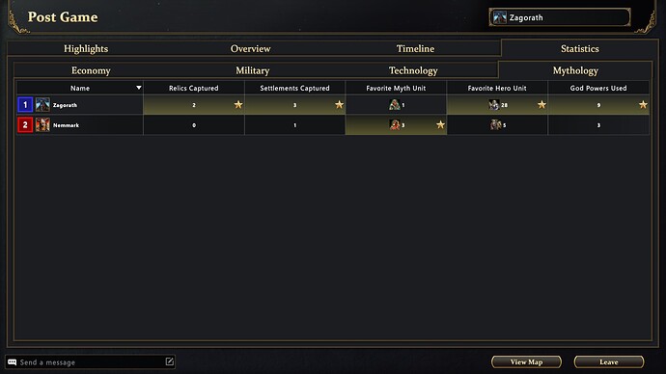Click Nemmark's favorite hero unit icon
Viewport: 666px width, 374px height.
(x=496, y=124)
